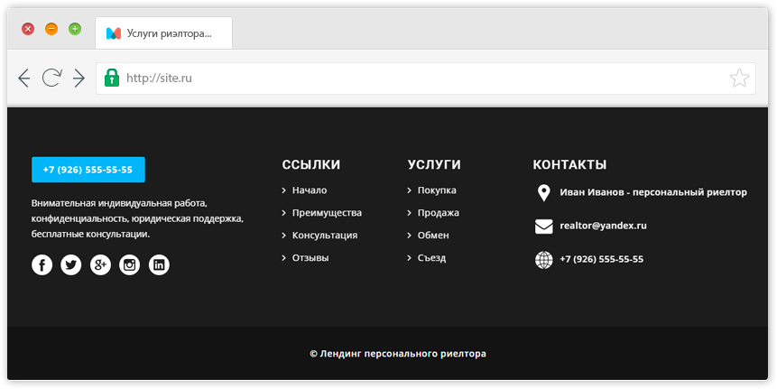The height and width of the screenshot is (389, 777).
Task: Click the chevron next to Отзывы
Action: [x=284, y=258]
